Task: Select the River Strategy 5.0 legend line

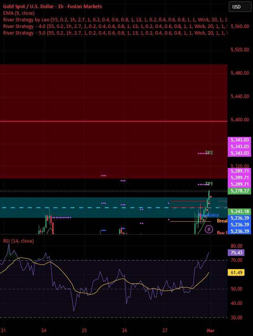Action: pyautogui.click(x=115, y=33)
